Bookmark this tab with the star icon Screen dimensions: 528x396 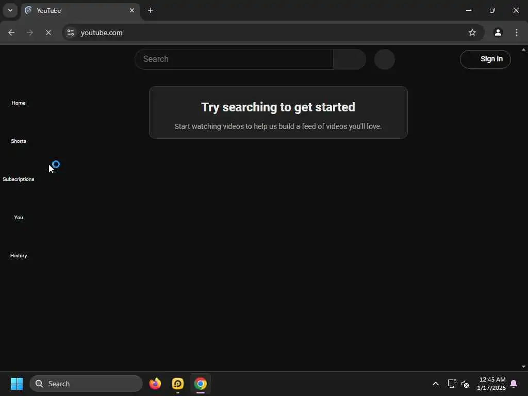[x=472, y=32]
